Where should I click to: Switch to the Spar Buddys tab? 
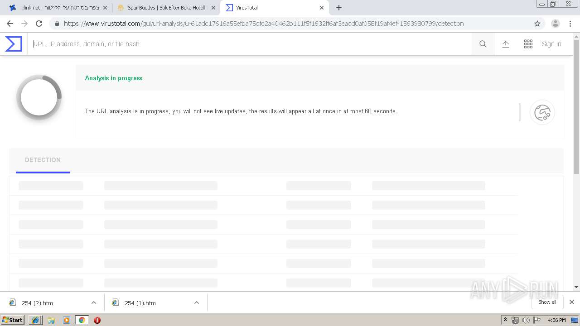click(166, 8)
